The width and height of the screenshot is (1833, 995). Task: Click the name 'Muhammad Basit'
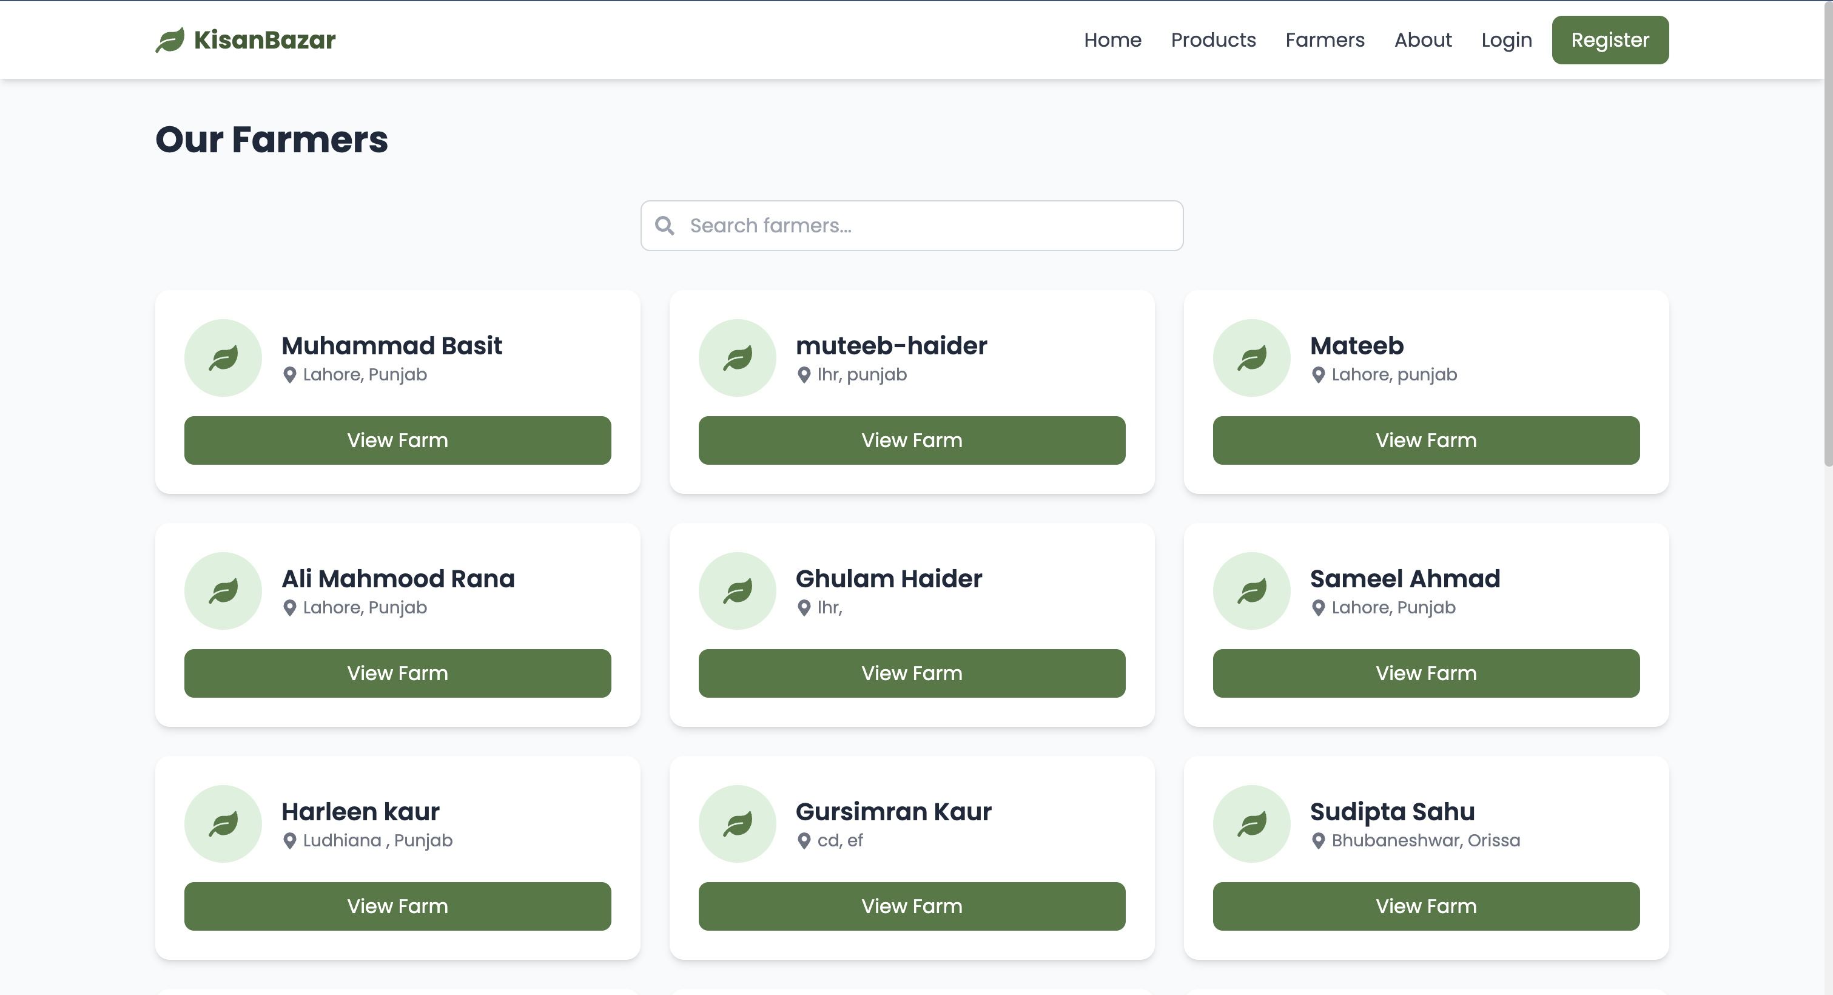pyautogui.click(x=391, y=346)
